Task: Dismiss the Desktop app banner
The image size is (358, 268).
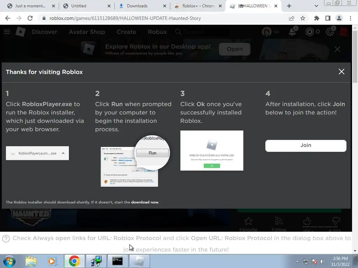Action: pyautogui.click(x=337, y=49)
